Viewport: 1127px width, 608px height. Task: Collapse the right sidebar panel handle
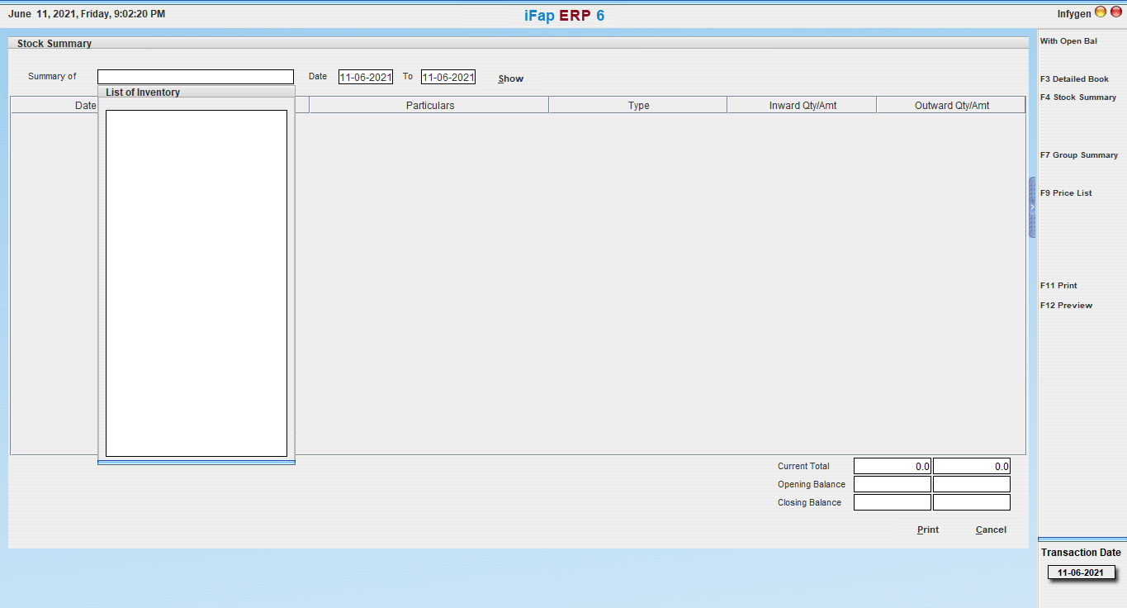pos(1032,207)
